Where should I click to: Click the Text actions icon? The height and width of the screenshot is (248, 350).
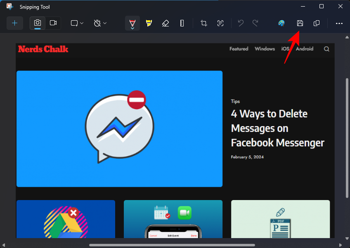[x=220, y=23]
